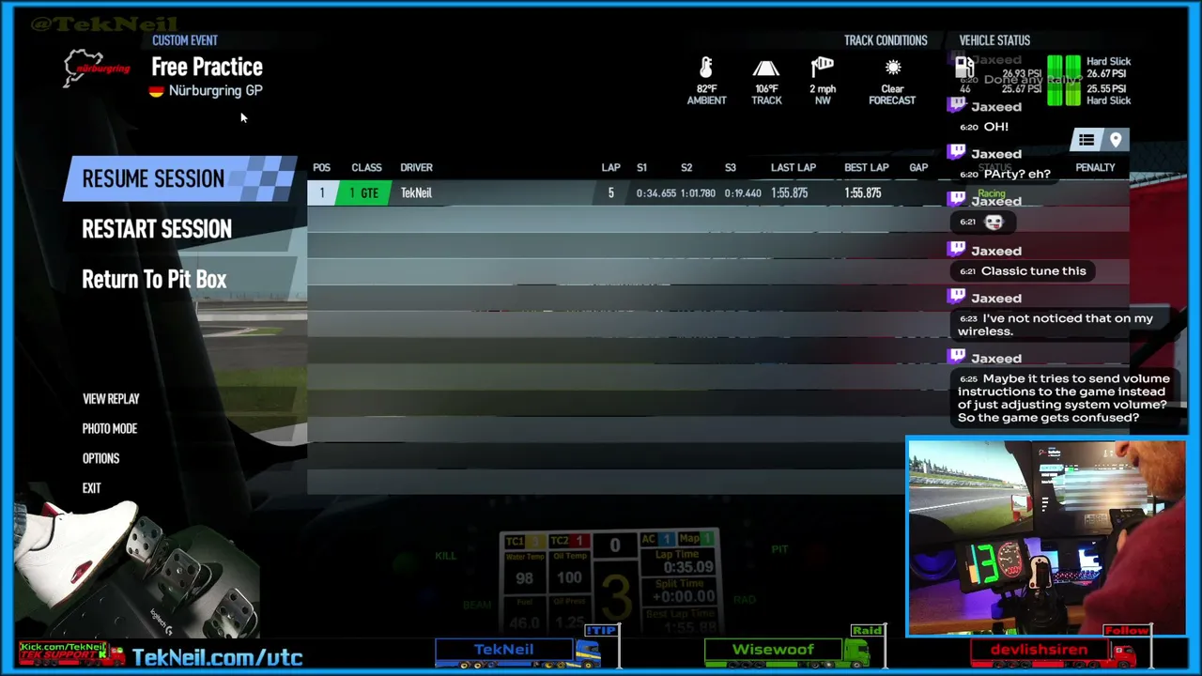Click the TRACK CONDITIONS heading
This screenshot has width=1202, height=676.
coord(886,40)
